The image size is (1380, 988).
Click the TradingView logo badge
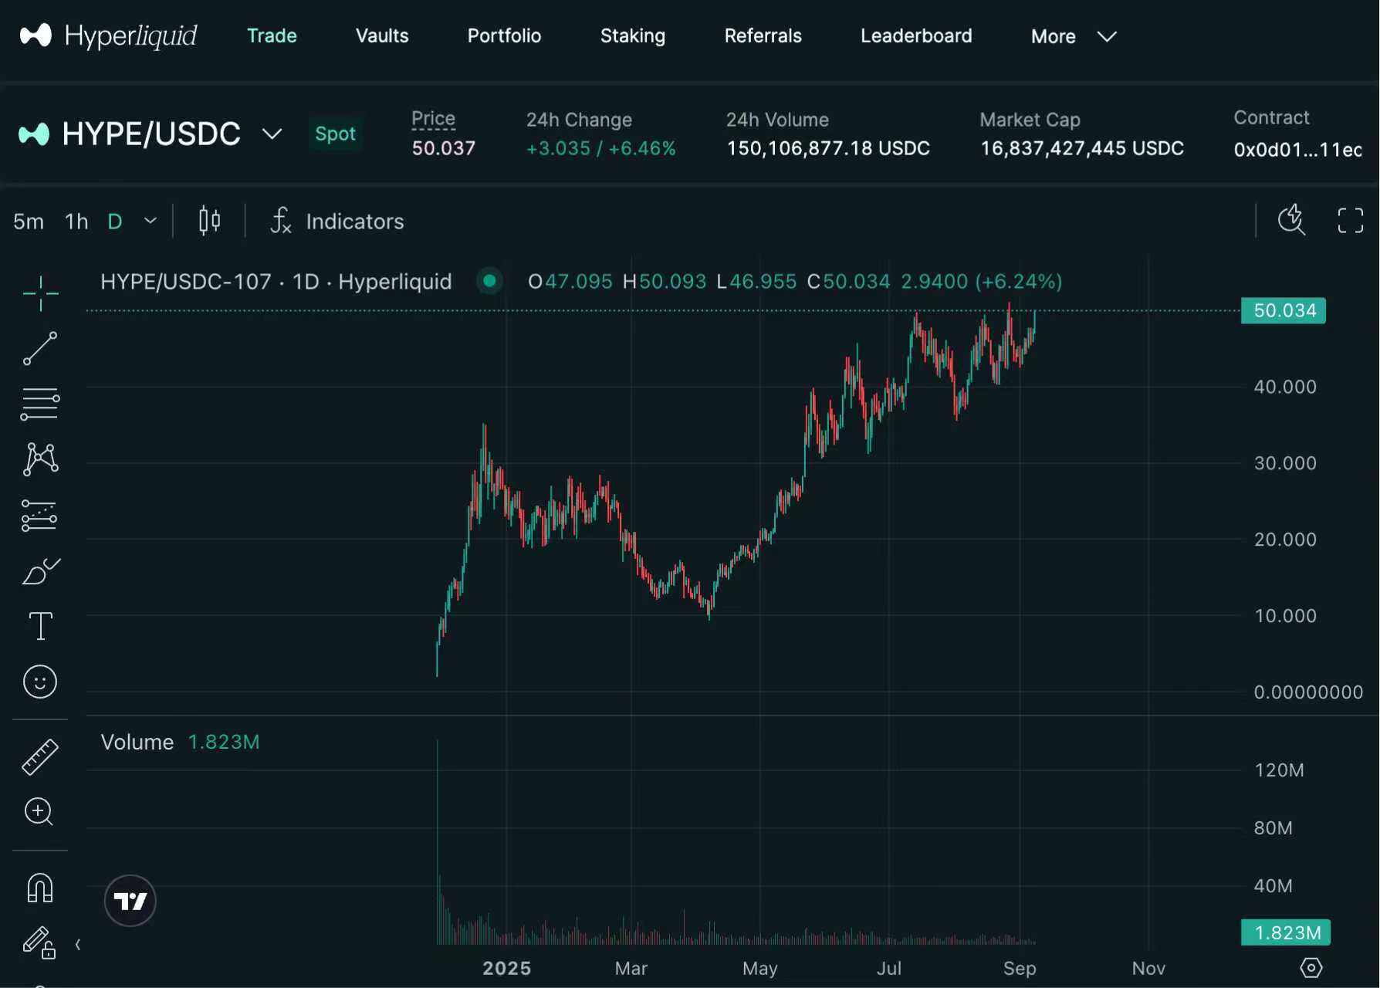tap(130, 901)
